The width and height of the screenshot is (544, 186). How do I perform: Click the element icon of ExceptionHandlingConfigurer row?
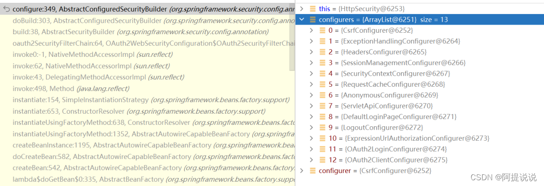click(323, 41)
